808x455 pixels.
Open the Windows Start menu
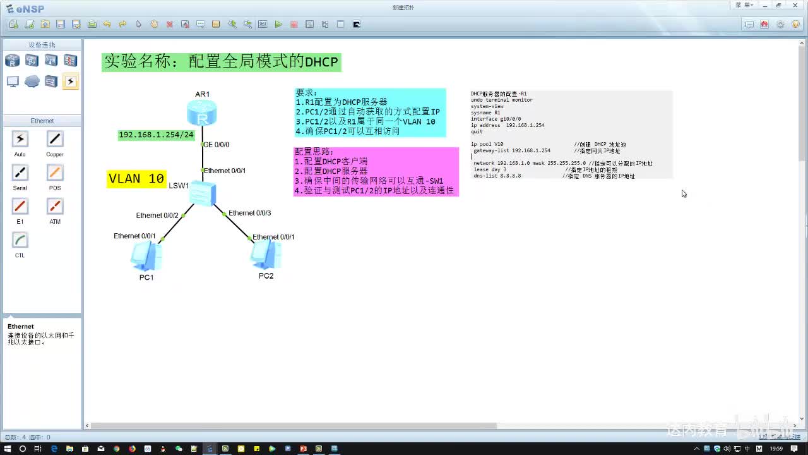pyautogui.click(x=8, y=449)
